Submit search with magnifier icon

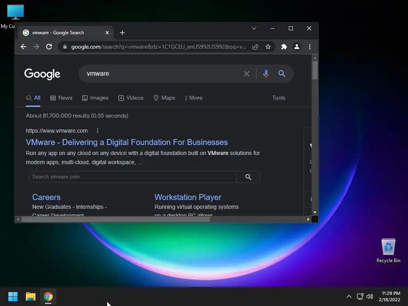coord(282,74)
